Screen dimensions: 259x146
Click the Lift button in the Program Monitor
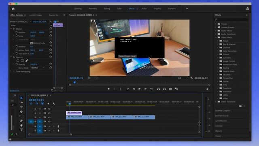tap(159, 89)
